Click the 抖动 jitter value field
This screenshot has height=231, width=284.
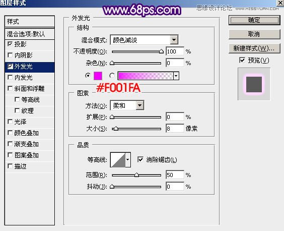tap(175, 187)
